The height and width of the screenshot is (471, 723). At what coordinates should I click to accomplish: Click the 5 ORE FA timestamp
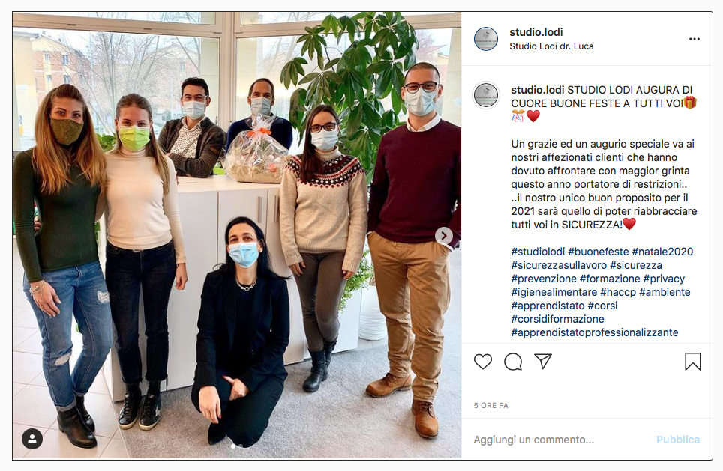(490, 406)
